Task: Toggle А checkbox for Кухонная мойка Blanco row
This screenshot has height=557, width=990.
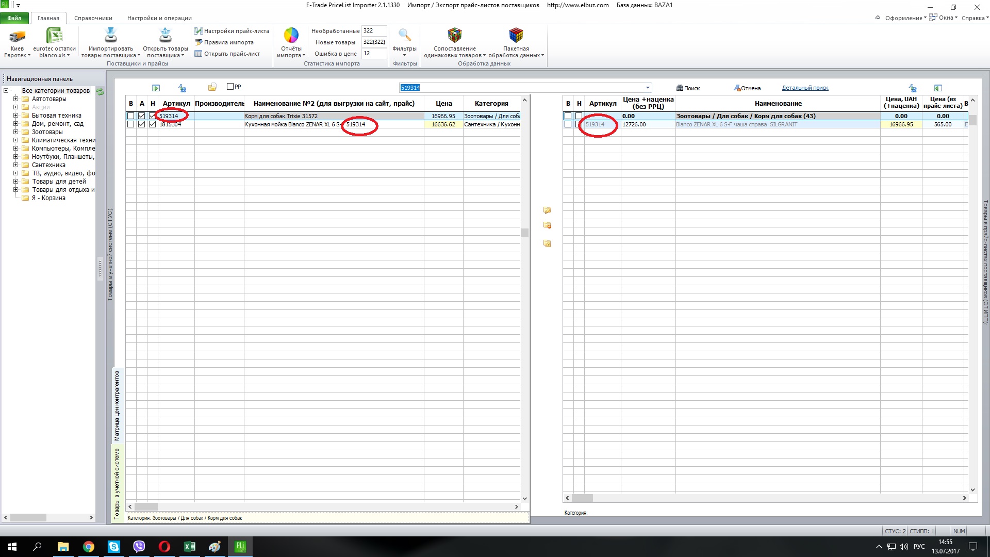Action: (x=142, y=124)
